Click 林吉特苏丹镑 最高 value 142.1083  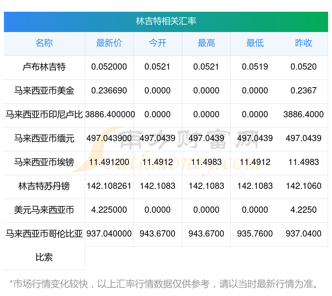[206, 186]
